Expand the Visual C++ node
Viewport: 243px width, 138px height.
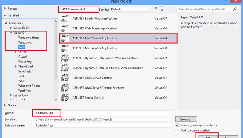coord(11,95)
